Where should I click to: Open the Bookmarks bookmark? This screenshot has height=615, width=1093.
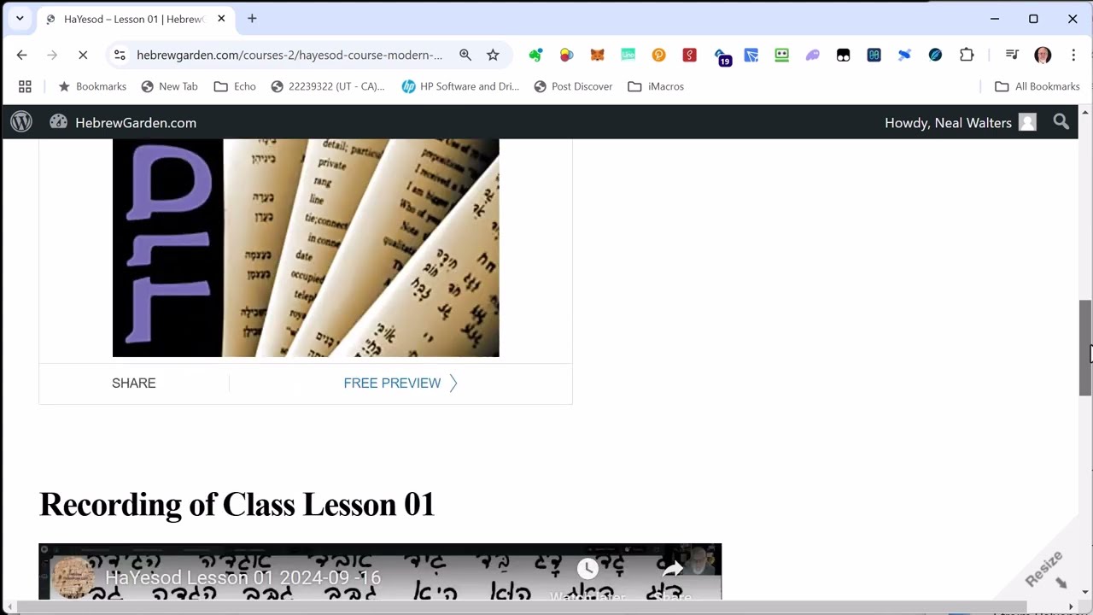92,86
